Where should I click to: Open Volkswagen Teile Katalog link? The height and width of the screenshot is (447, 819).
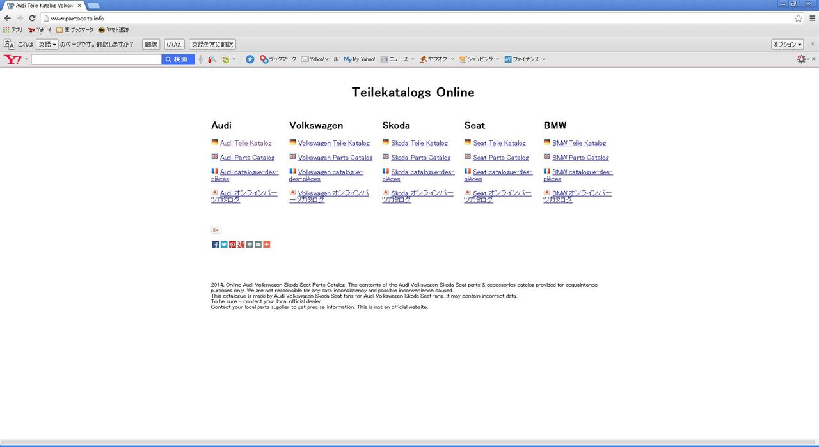pos(334,143)
